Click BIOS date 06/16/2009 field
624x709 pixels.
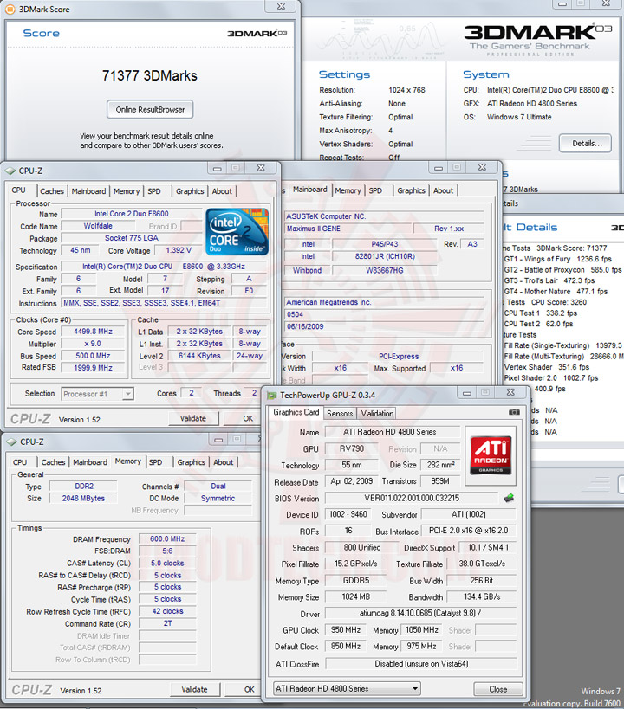[384, 326]
